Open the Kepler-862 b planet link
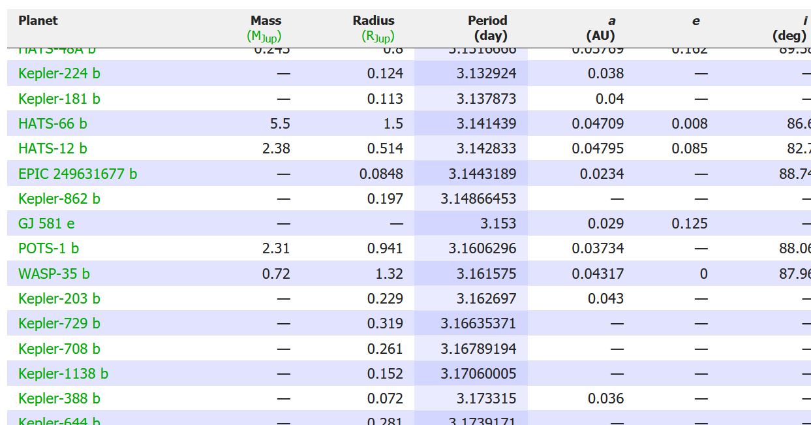 59,198
